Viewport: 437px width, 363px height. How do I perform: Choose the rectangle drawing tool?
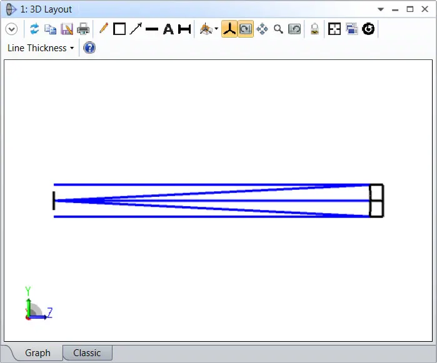tap(119, 29)
